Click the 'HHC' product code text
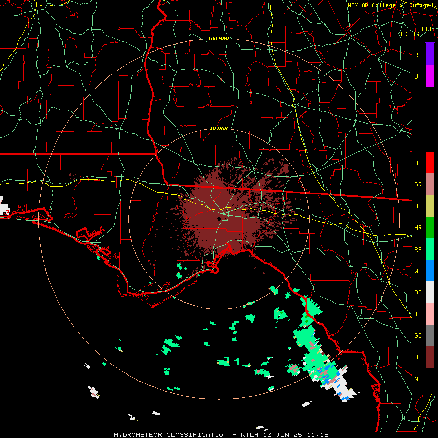The image size is (438, 438). [x=427, y=29]
